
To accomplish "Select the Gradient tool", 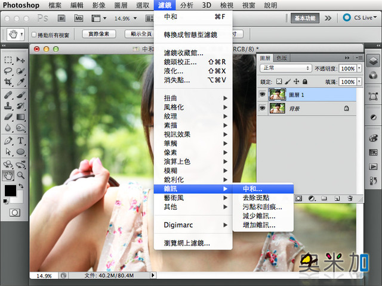I will [20, 117].
